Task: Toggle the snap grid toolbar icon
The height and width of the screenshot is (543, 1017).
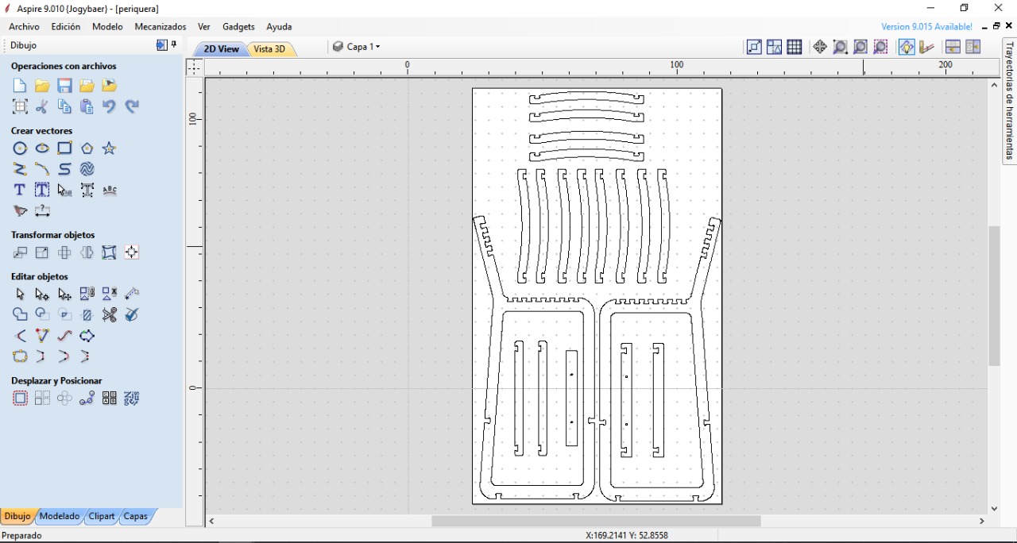Action: [795, 47]
